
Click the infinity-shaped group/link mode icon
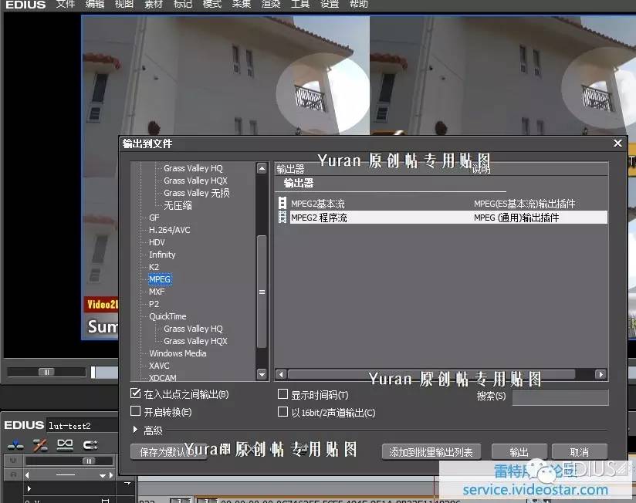tap(65, 444)
